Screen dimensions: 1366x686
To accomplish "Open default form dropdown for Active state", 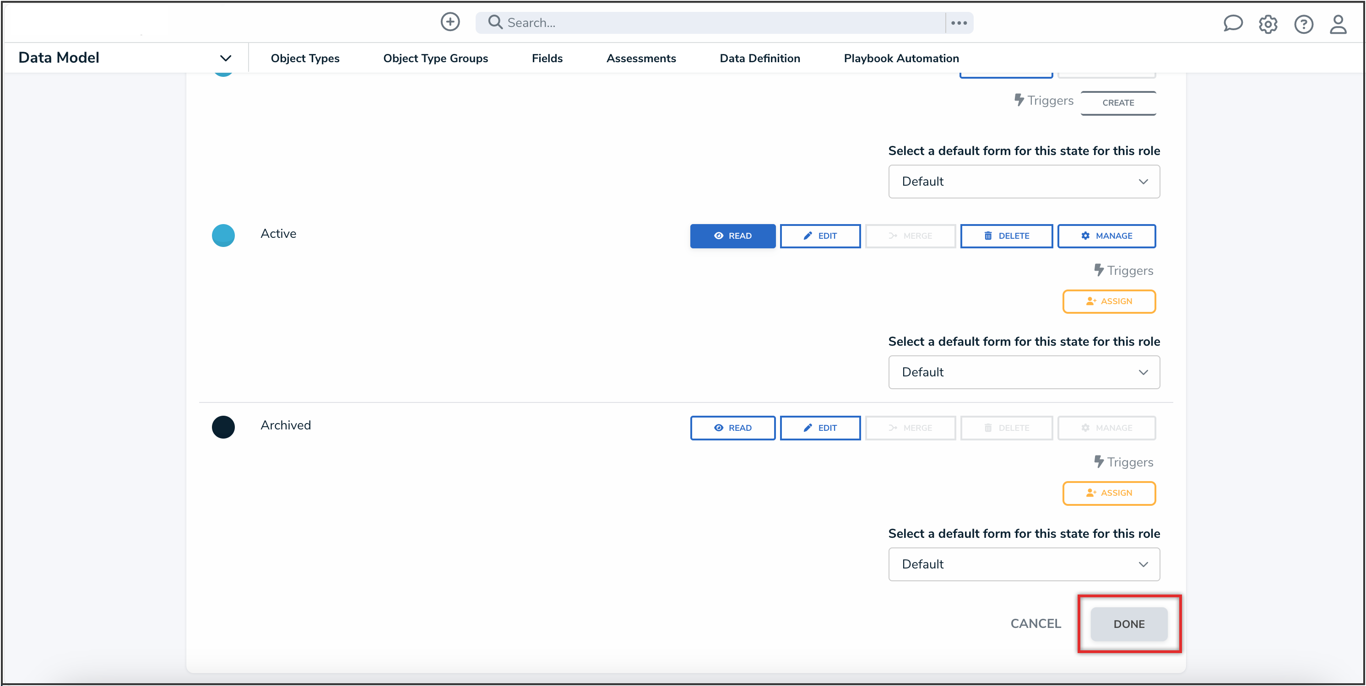I will (1024, 372).
